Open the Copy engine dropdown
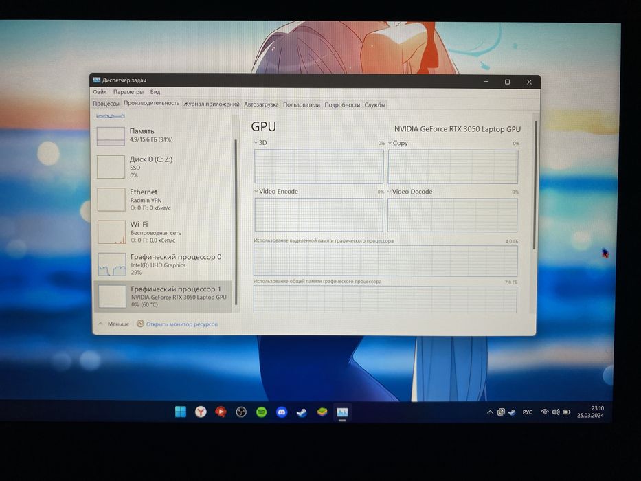Image resolution: width=641 pixels, height=481 pixels. [x=398, y=143]
